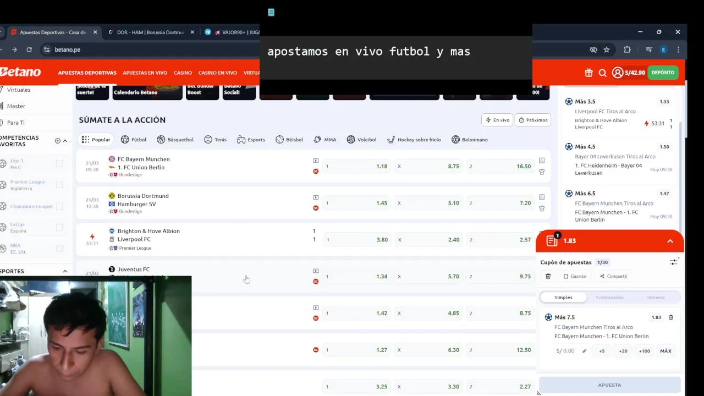Go to Apuestas en Vivo menu
The width and height of the screenshot is (704, 396).
pyautogui.click(x=145, y=73)
